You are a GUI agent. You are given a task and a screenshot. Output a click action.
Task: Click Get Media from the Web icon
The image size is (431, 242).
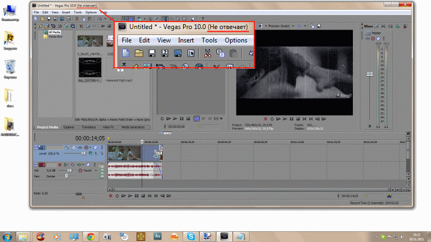[x=73, y=26]
